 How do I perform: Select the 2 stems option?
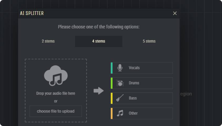[48, 41]
